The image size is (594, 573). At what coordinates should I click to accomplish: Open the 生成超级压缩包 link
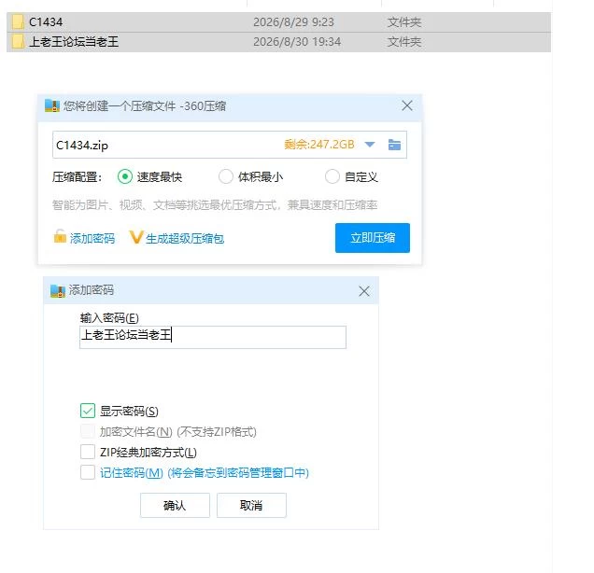[x=185, y=238]
